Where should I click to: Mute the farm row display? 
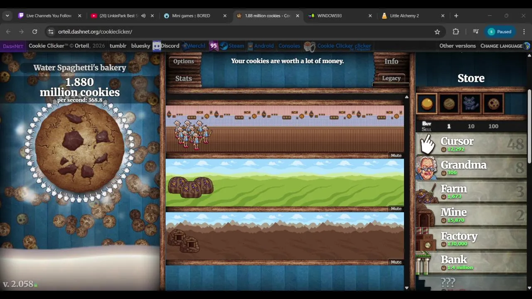click(396, 208)
